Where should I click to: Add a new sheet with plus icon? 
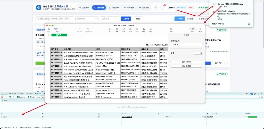point(48,35)
